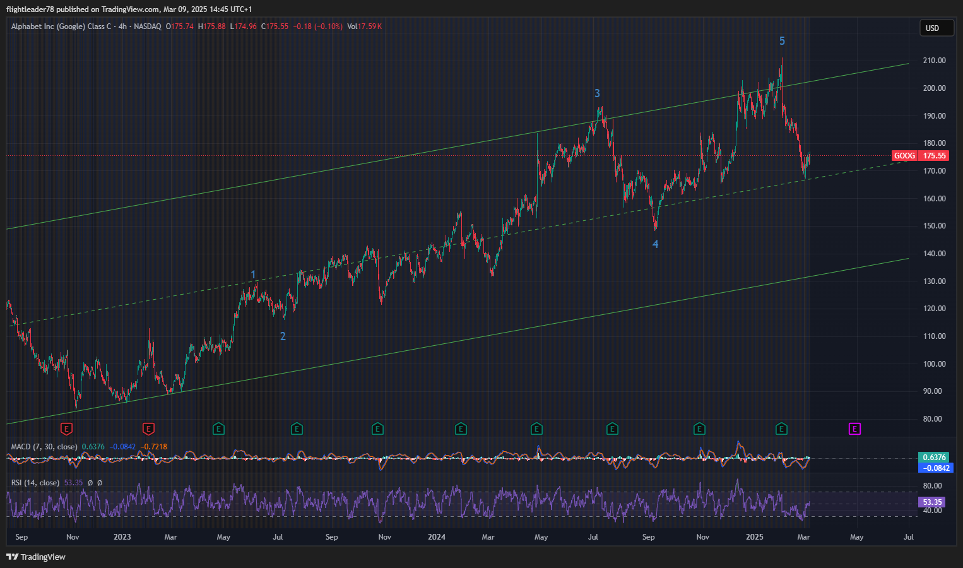Select the Elliott wave label 2
Image resolution: width=963 pixels, height=568 pixels.
283,336
